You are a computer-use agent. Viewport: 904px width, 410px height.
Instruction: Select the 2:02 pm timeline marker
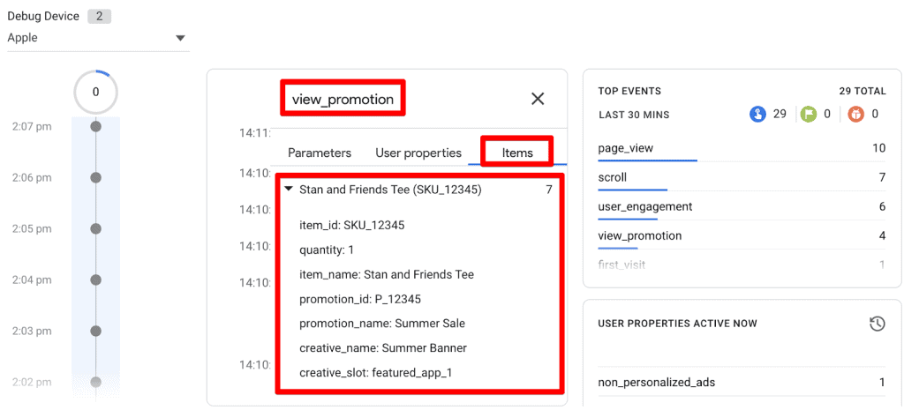pyautogui.click(x=96, y=382)
